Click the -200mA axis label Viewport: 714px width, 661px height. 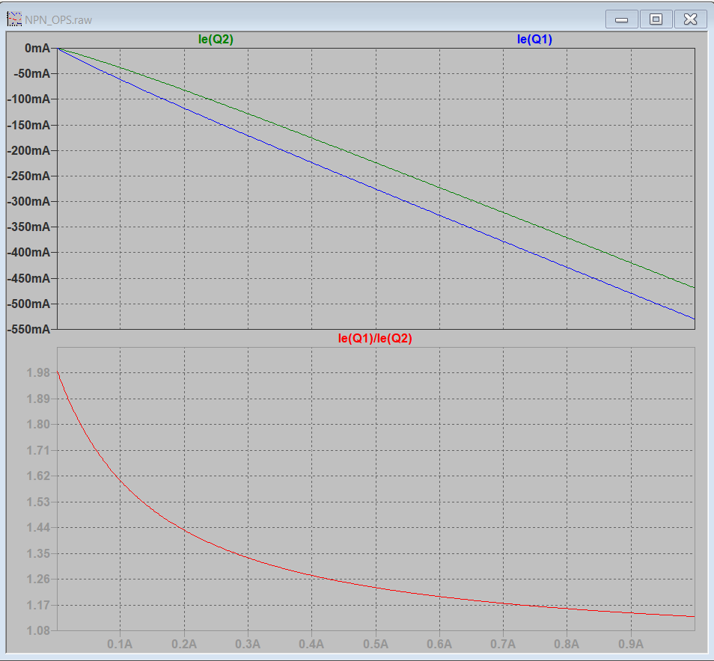point(28,150)
